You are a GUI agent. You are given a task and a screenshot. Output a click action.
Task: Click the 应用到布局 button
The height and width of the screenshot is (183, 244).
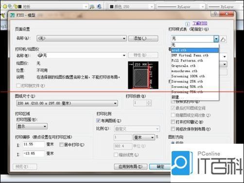pos(131,166)
